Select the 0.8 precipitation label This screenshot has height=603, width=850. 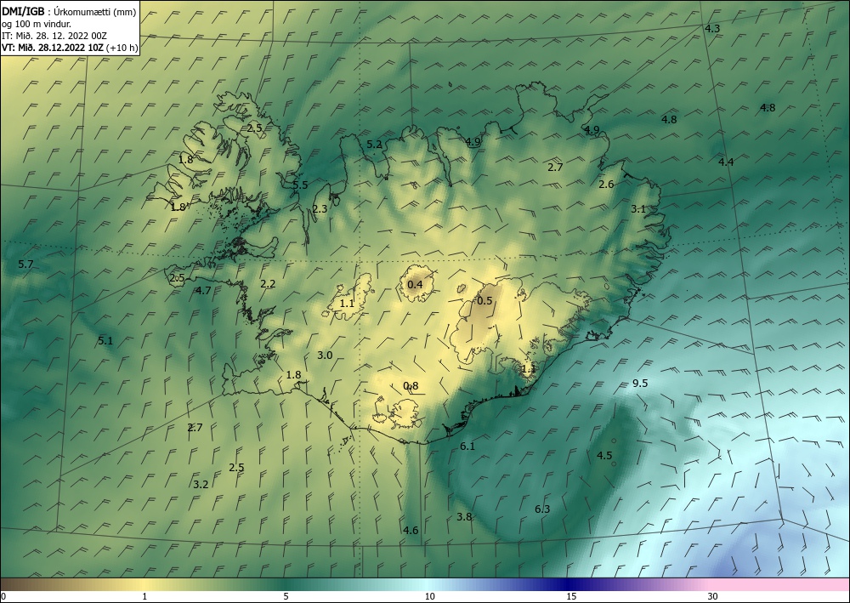411,386
